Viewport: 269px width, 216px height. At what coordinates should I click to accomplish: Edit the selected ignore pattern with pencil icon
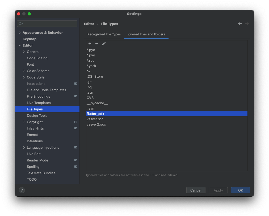click(x=104, y=43)
